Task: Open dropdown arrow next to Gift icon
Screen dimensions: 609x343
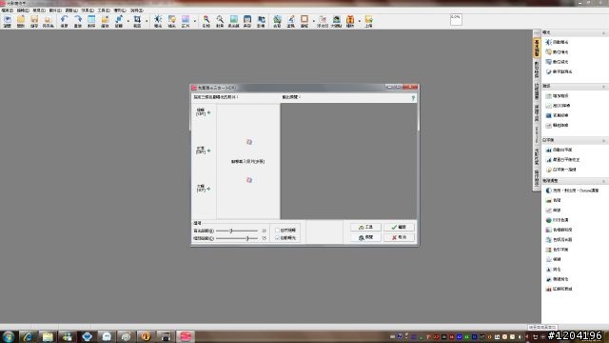Action: (x=360, y=21)
